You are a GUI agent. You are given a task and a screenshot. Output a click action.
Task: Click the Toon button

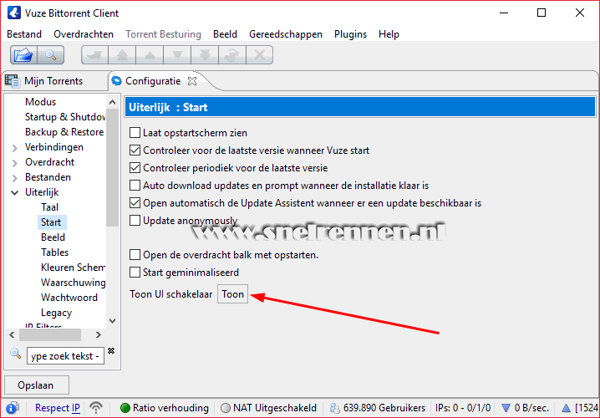coord(232,294)
